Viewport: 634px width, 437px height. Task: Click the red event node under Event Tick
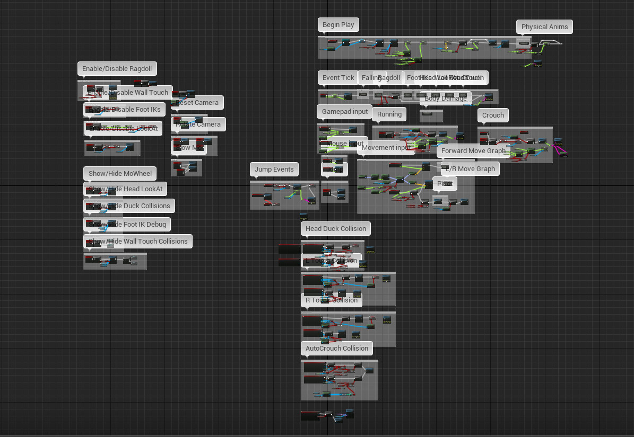coord(324,95)
